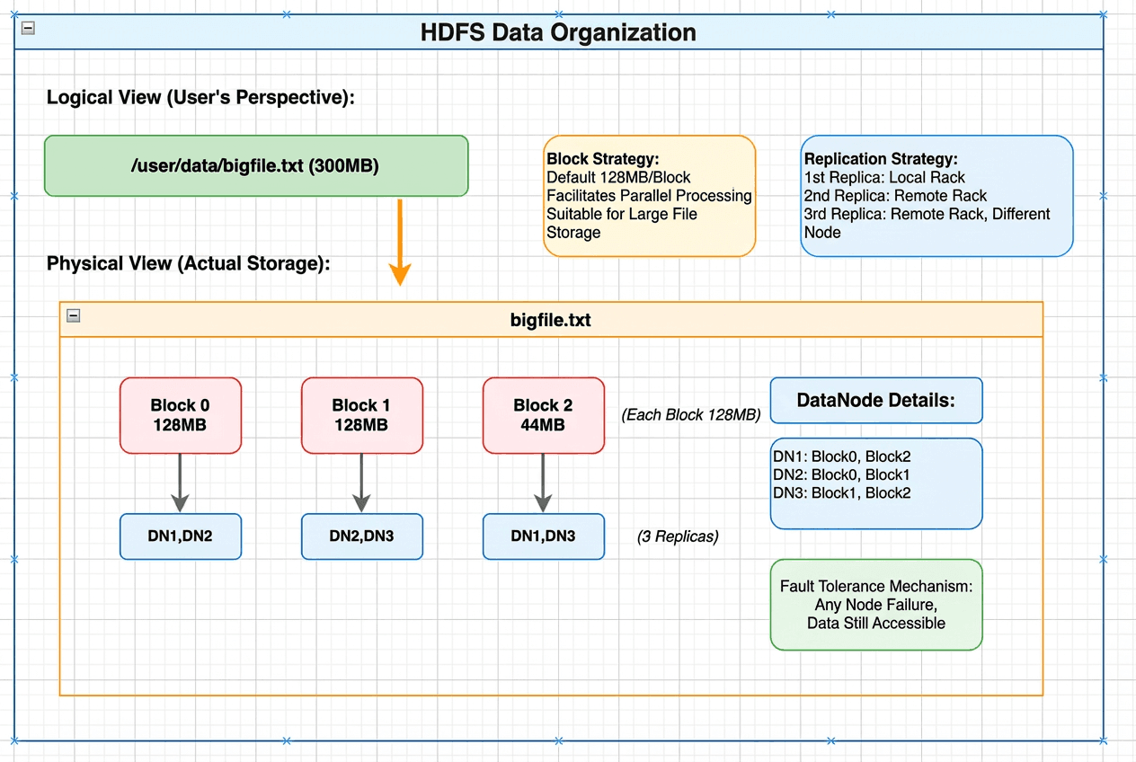The image size is (1136, 762).
Task: Select the DN1,DN3 replica node
Action: (x=543, y=536)
